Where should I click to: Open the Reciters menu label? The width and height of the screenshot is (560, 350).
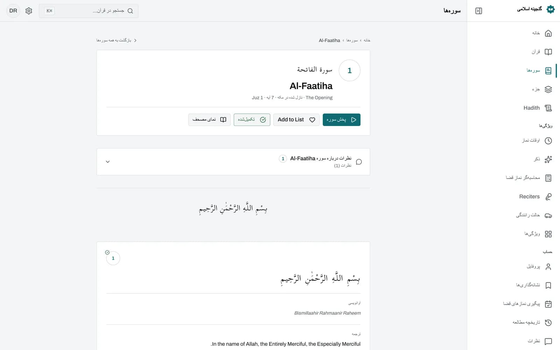click(529, 197)
